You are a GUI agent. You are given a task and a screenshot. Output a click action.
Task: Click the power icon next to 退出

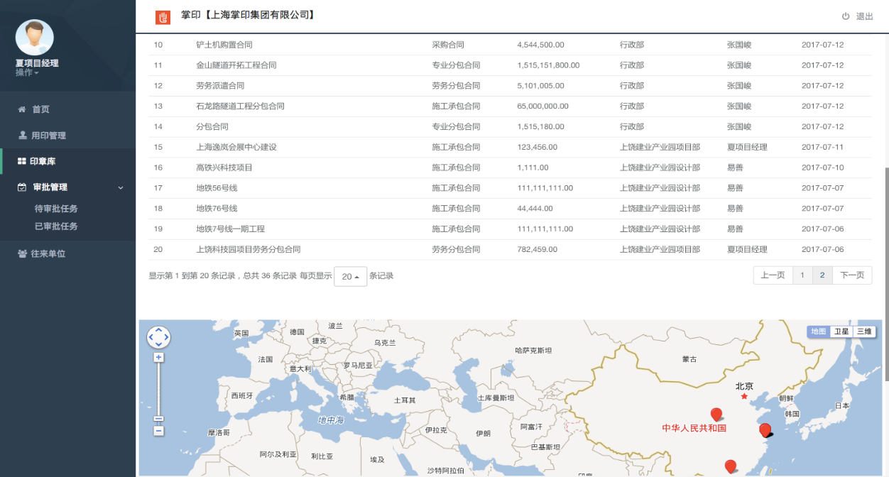pos(846,16)
